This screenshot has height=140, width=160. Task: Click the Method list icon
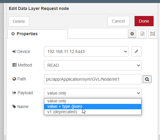tap(15, 65)
